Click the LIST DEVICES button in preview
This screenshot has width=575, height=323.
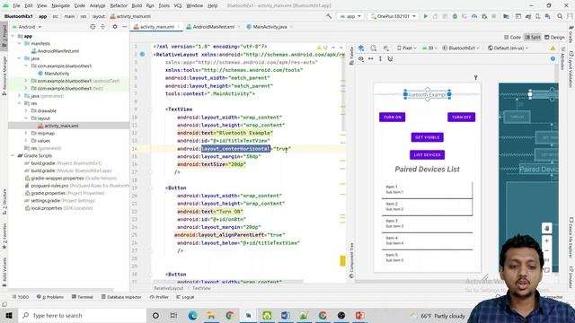point(428,155)
